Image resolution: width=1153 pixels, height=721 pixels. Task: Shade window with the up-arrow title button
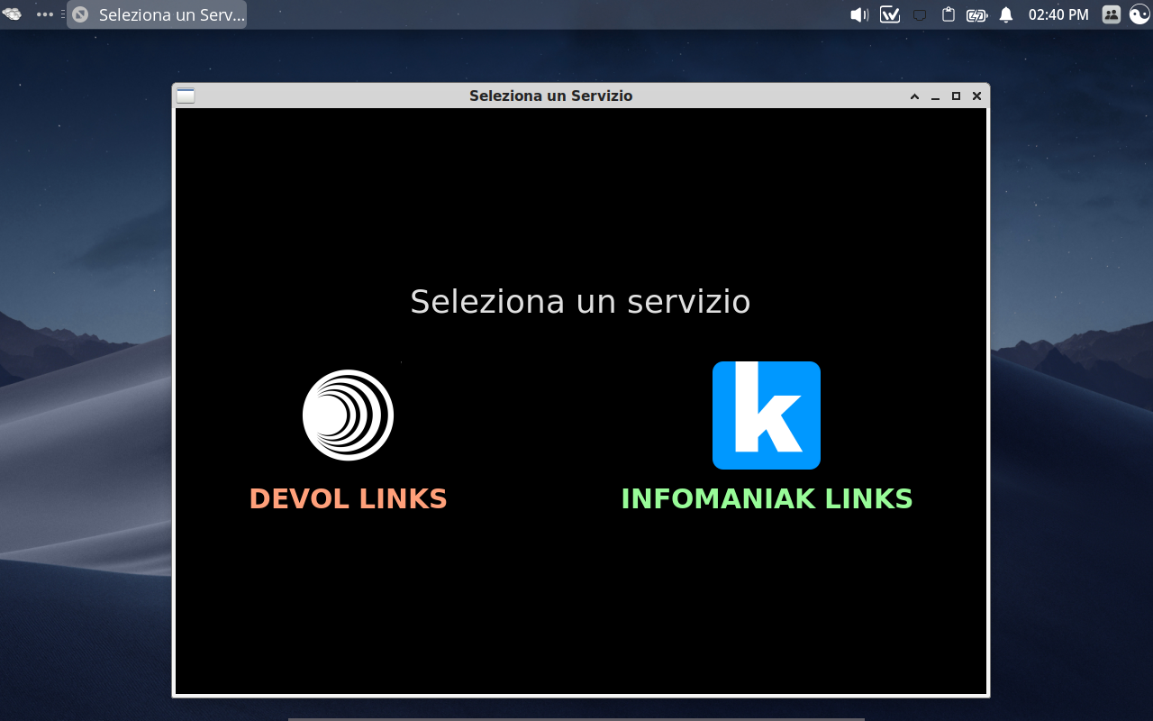pyautogui.click(x=914, y=96)
